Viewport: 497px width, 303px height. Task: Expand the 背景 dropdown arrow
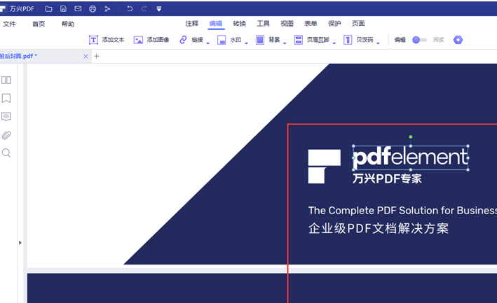pos(285,43)
